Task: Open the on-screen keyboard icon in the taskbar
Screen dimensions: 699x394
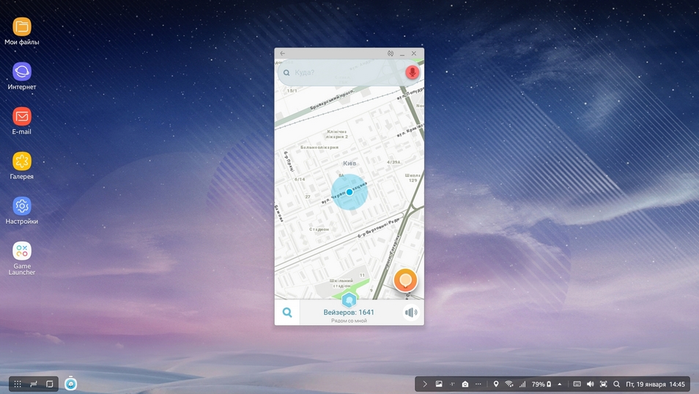Action: click(577, 384)
